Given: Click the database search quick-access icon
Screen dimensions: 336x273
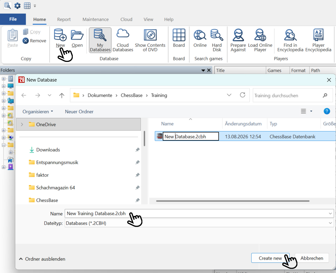Looking at the screenshot, I should (8, 6).
